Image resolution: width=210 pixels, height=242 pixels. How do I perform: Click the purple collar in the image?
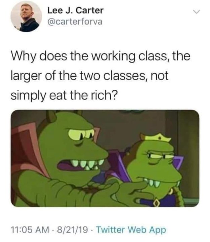click(177, 163)
